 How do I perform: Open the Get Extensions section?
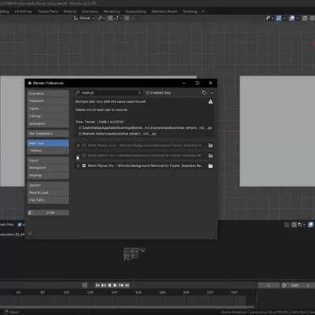point(48,134)
